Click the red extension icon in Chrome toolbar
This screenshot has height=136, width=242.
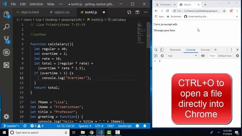(x=231, y=11)
